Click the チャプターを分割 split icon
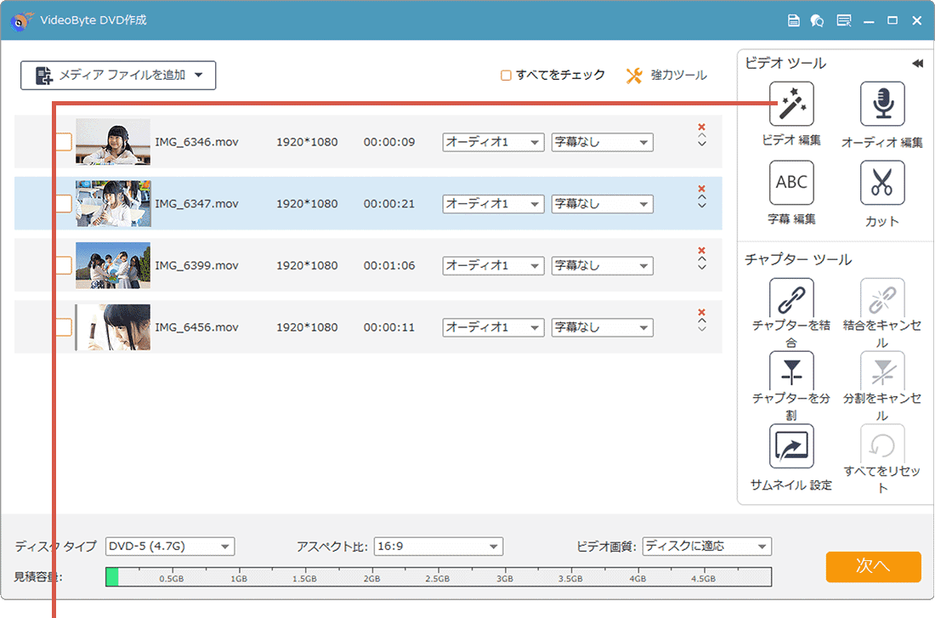 pyautogui.click(x=790, y=371)
